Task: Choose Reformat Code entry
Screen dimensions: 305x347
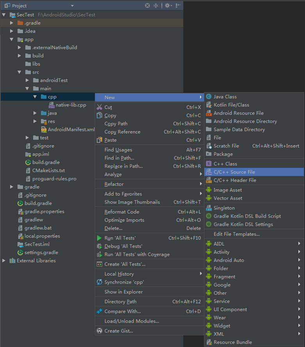Action: point(149,212)
